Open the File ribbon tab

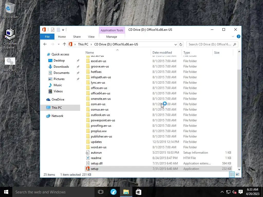[47, 37]
